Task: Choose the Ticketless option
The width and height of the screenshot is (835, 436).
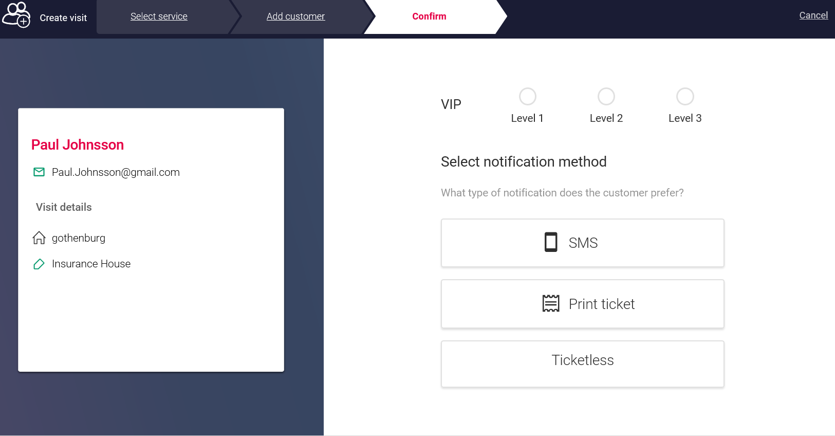Action: coord(583,364)
